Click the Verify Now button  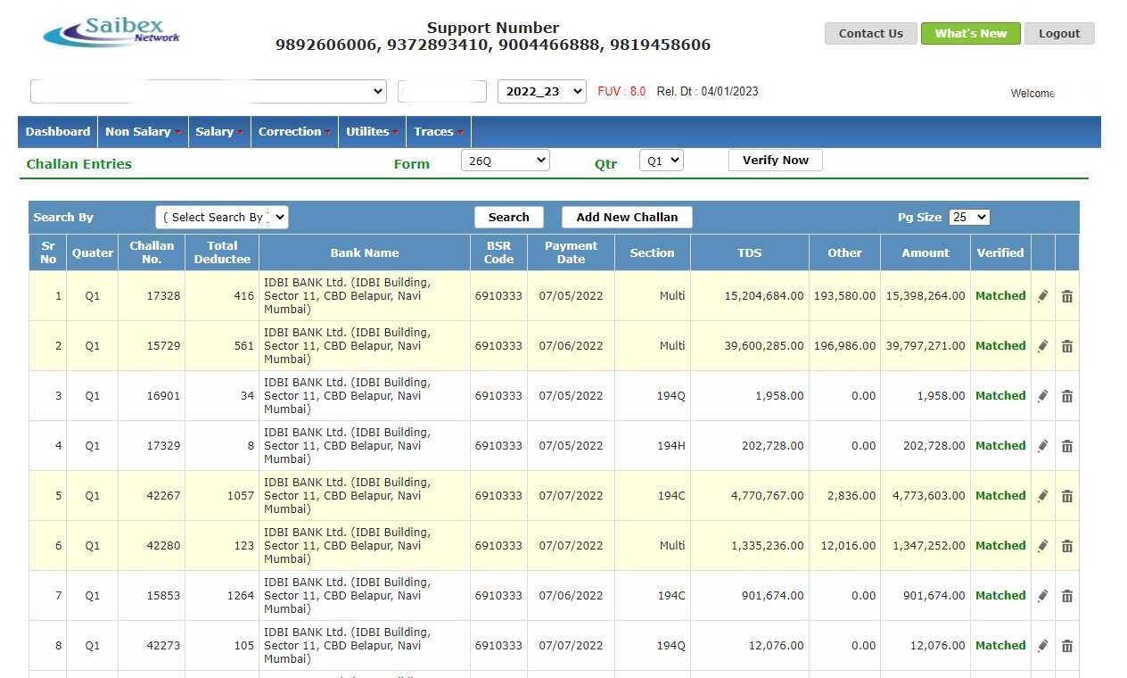point(775,160)
